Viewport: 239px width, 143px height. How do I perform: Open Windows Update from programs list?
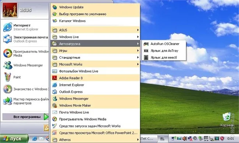(95, 7)
